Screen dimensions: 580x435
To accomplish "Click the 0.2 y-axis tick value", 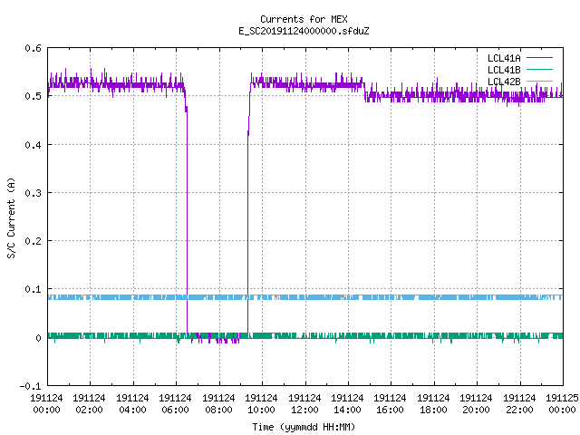I will [x=33, y=241].
